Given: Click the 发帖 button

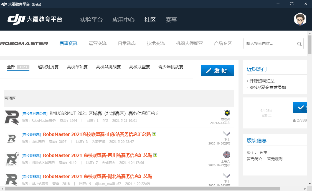Looking at the screenshot, I should point(218,70).
